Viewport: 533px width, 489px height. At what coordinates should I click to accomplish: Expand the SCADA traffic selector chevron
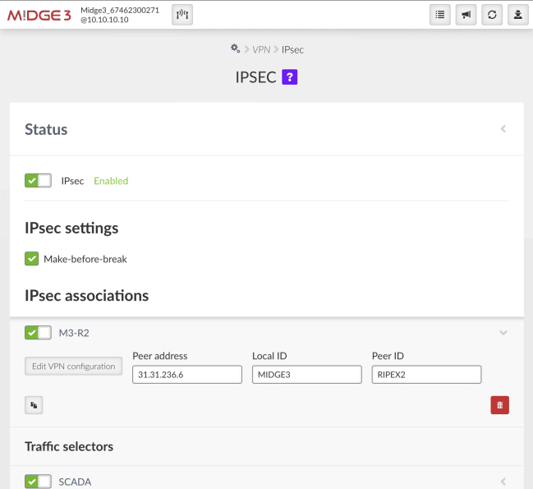(503, 482)
